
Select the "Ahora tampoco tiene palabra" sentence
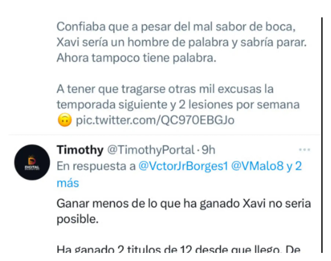click(136, 58)
